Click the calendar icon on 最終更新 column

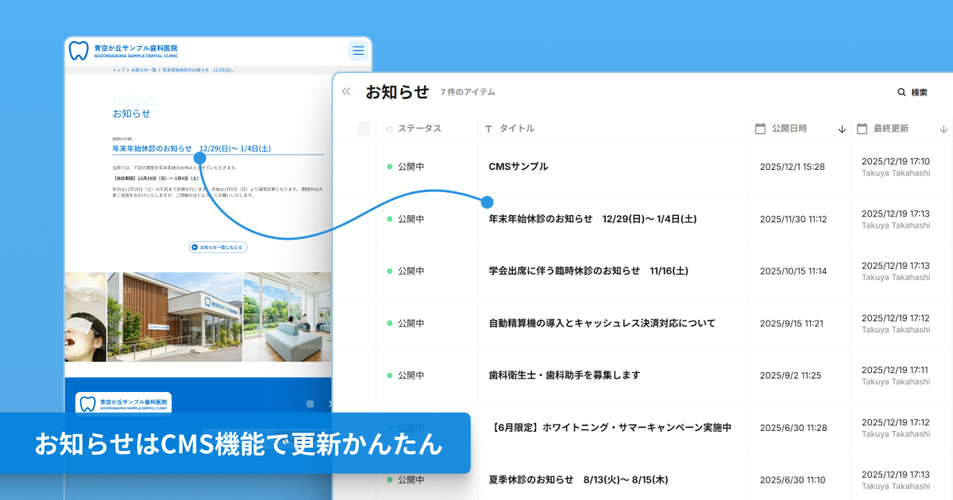coord(863,128)
